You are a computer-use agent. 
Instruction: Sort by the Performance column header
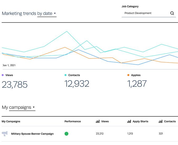click(73, 122)
